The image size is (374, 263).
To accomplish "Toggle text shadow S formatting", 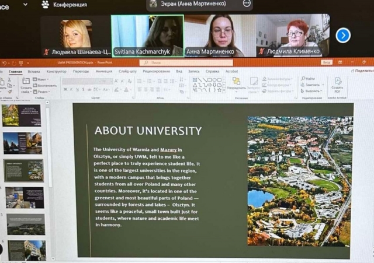I will click(83, 89).
